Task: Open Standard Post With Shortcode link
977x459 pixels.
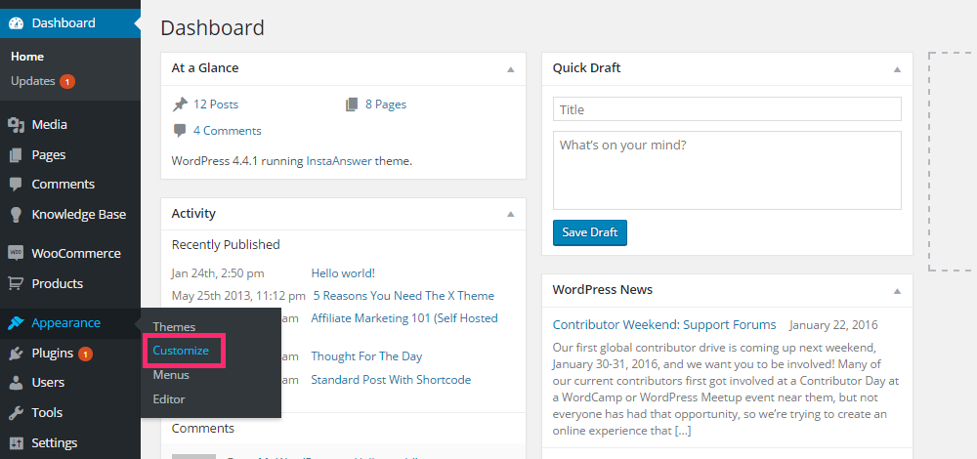Action: (391, 380)
